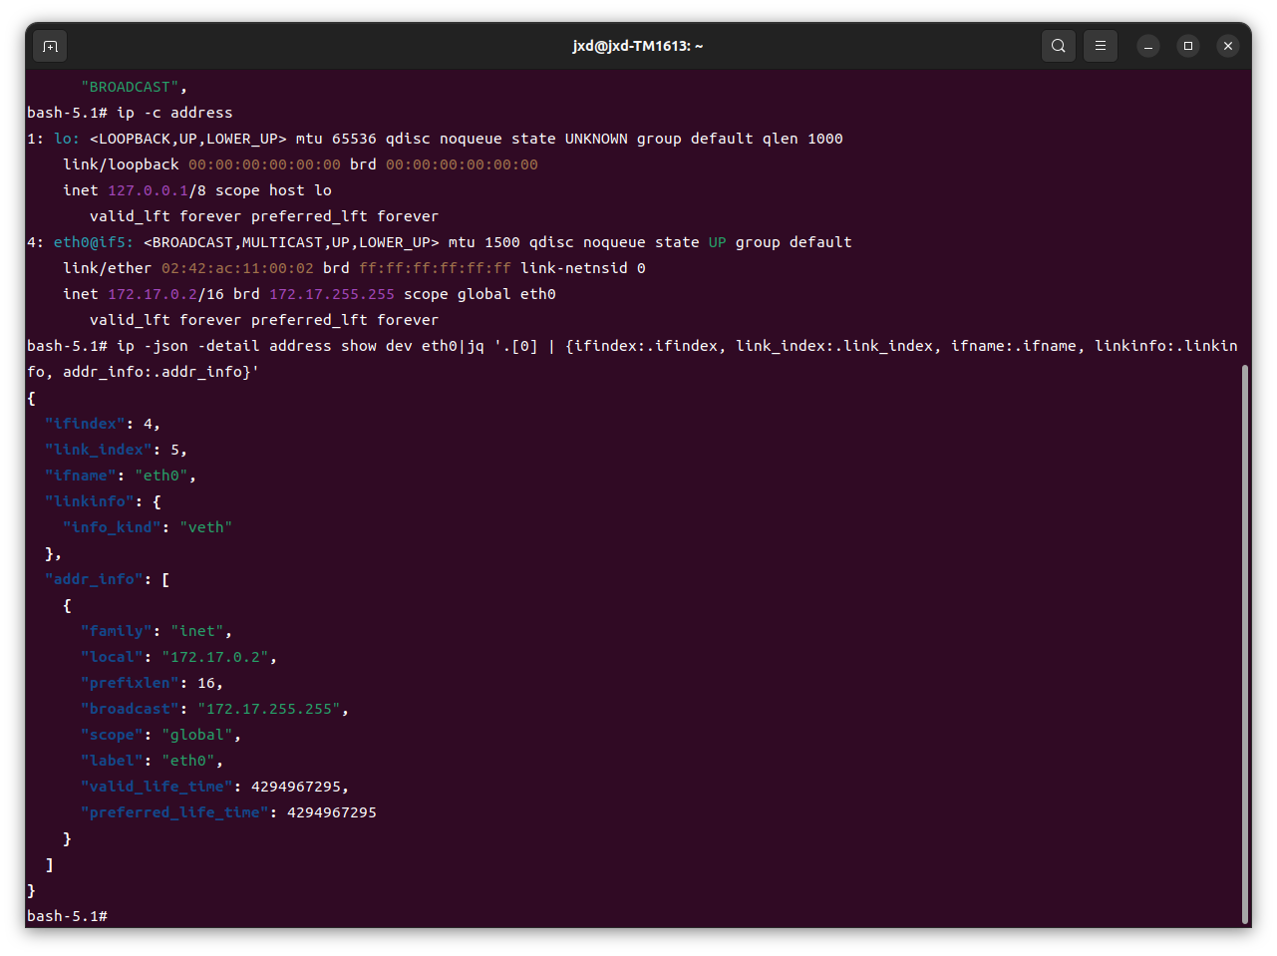The height and width of the screenshot is (956, 1277).
Task: Click the 'eth0@if5:' interface name
Action: click(94, 242)
